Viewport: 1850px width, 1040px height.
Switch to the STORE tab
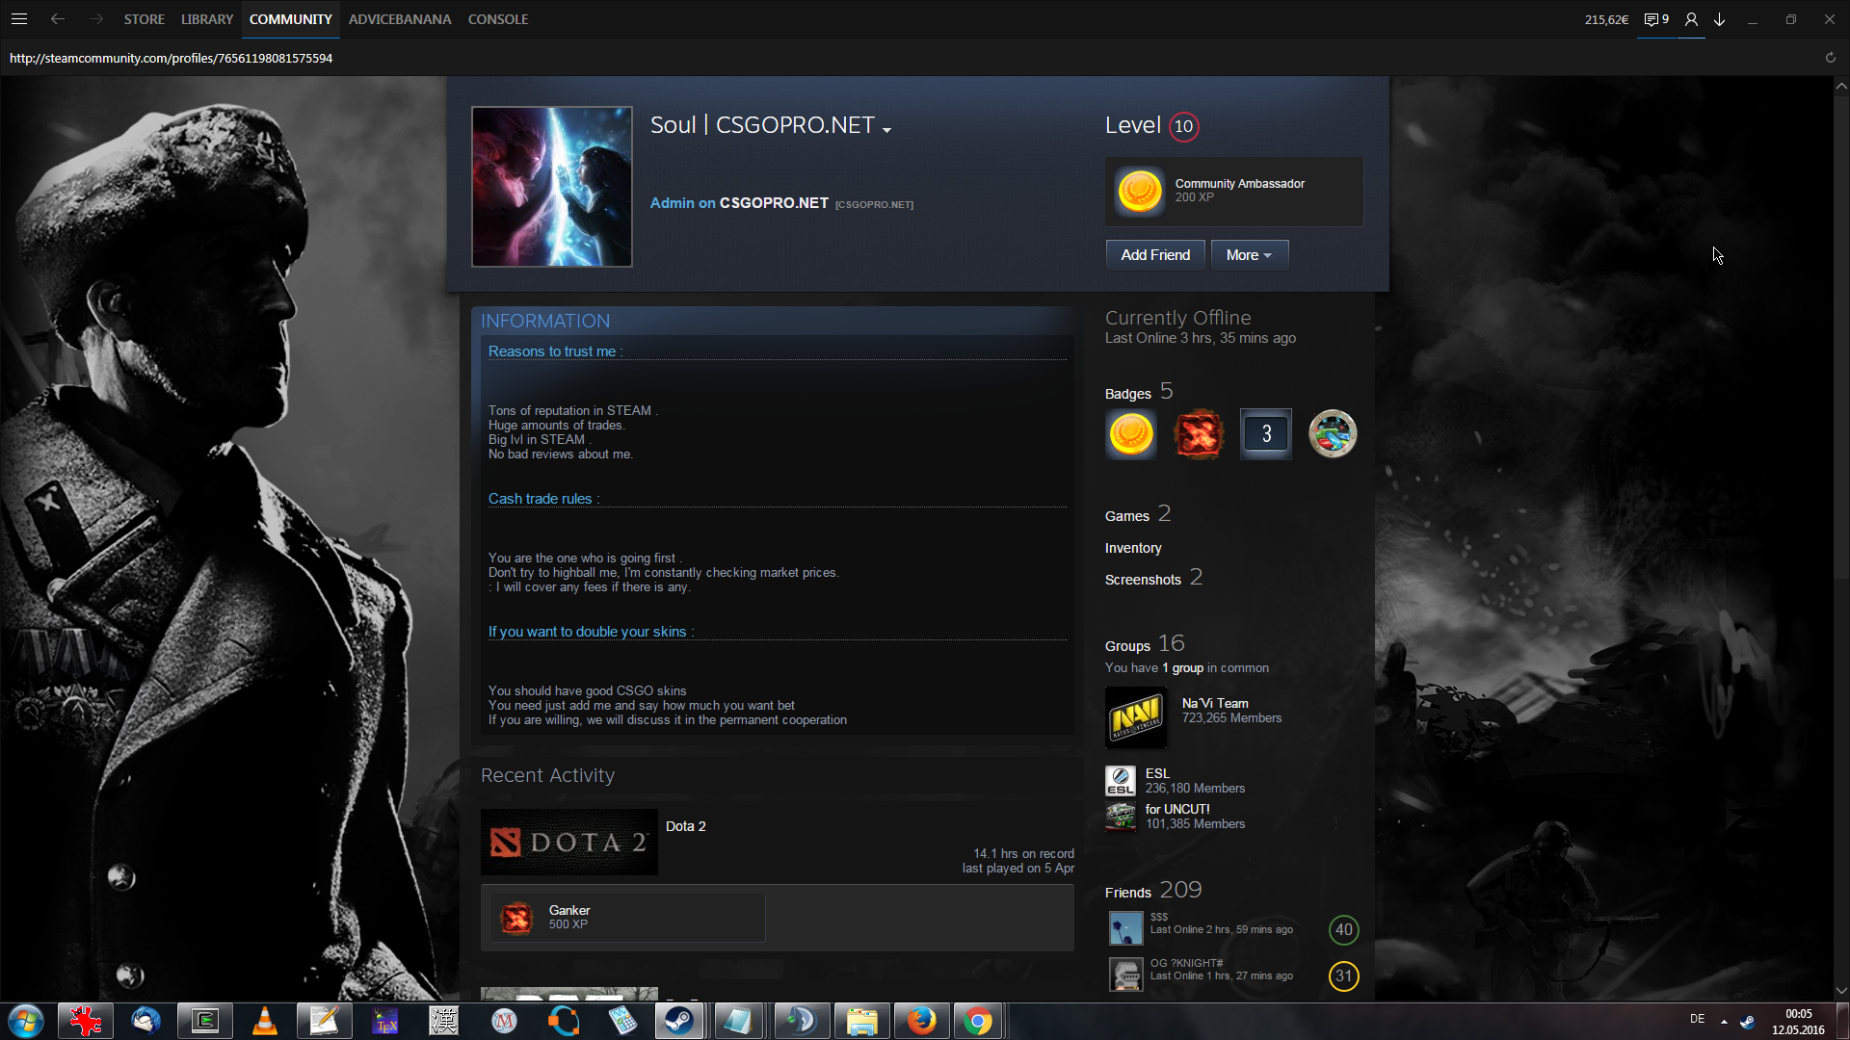tap(144, 19)
